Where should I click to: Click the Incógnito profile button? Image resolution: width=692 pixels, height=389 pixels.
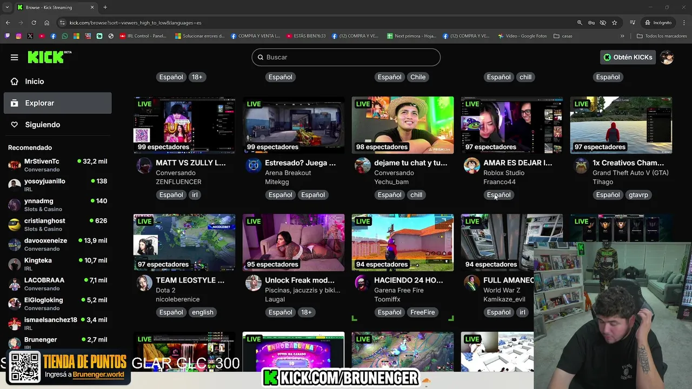coord(658,23)
